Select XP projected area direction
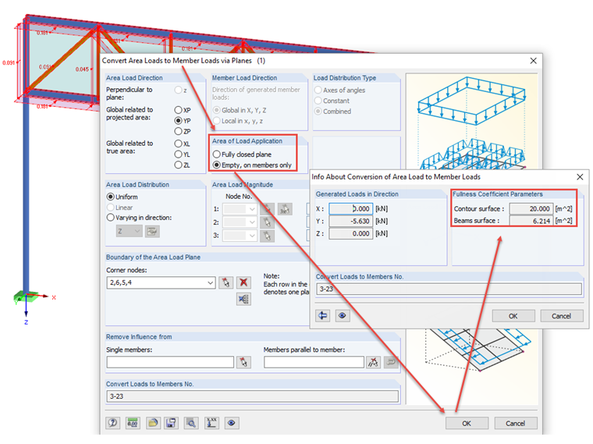The height and width of the screenshot is (444, 593). pos(178,110)
